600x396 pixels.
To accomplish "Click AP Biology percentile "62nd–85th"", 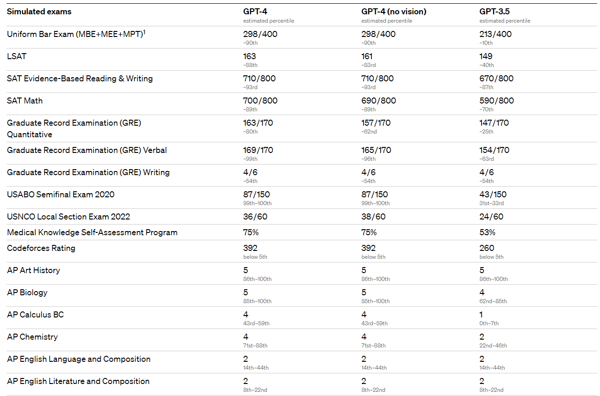I will point(493,301).
